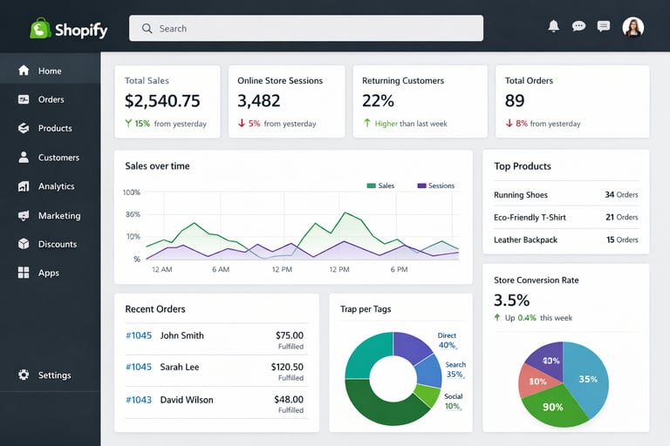Open the Products page
Image resolution: width=670 pixels, height=446 pixels.
[50, 128]
